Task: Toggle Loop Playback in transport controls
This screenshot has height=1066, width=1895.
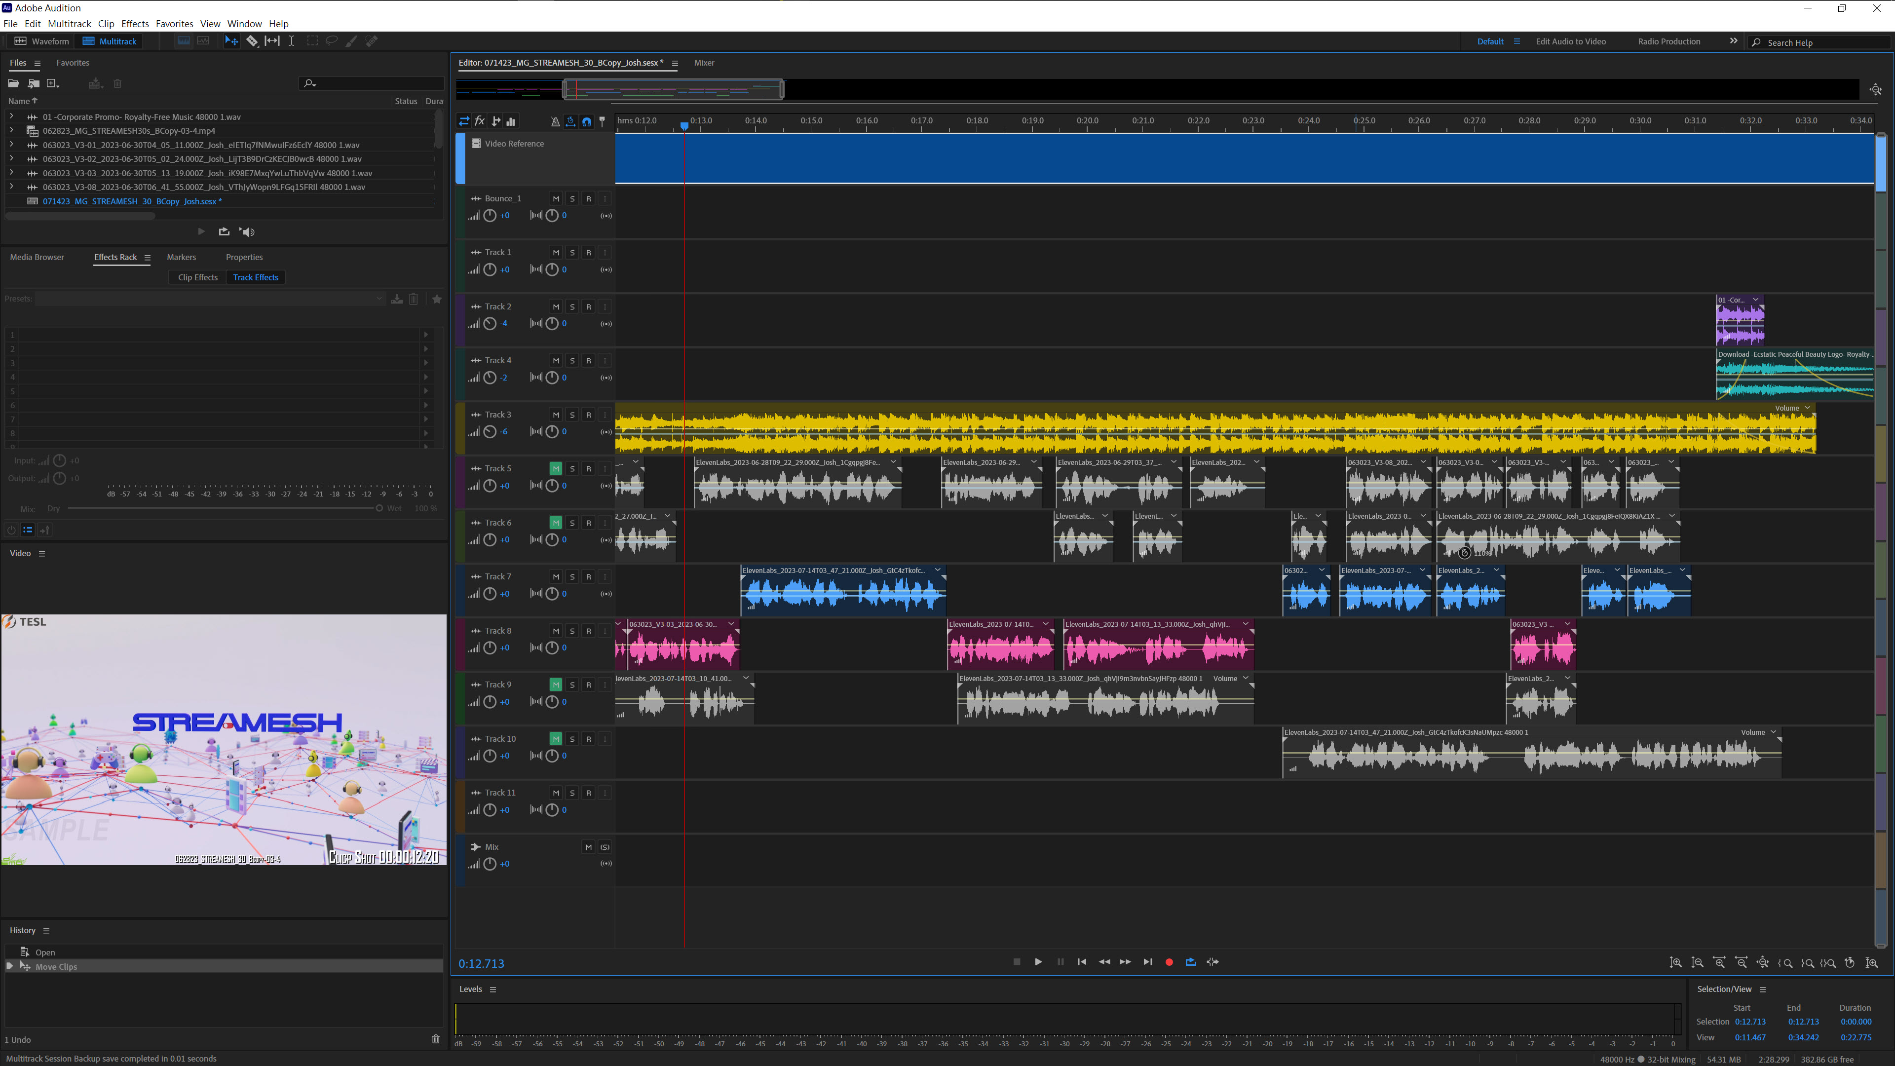Action: click(1191, 962)
